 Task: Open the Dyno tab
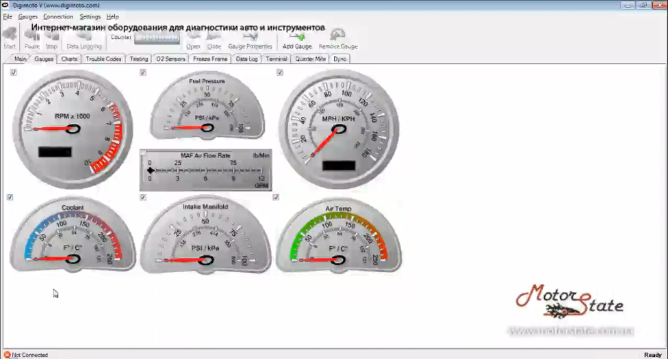(339, 59)
